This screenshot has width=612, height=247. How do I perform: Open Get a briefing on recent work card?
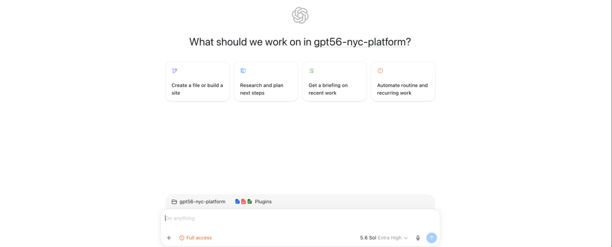[334, 81]
